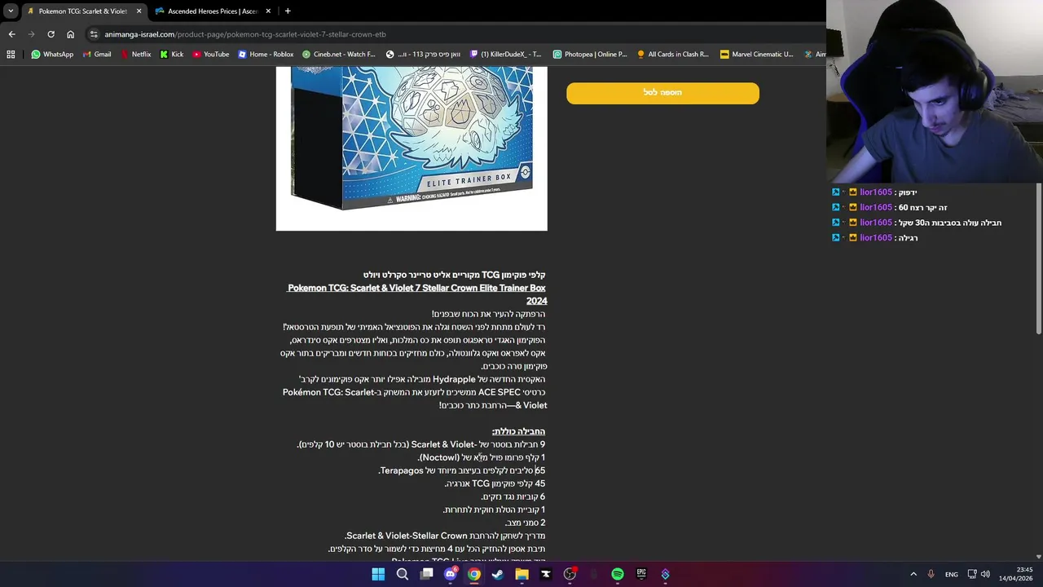
Task: Open the Home - Roblox bookmark
Action: pos(266,55)
